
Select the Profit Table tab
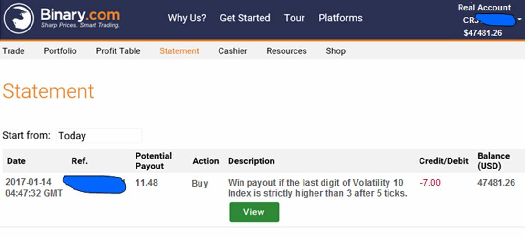118,51
